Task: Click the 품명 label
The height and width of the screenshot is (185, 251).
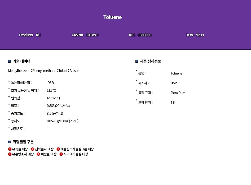Action: (x=142, y=73)
